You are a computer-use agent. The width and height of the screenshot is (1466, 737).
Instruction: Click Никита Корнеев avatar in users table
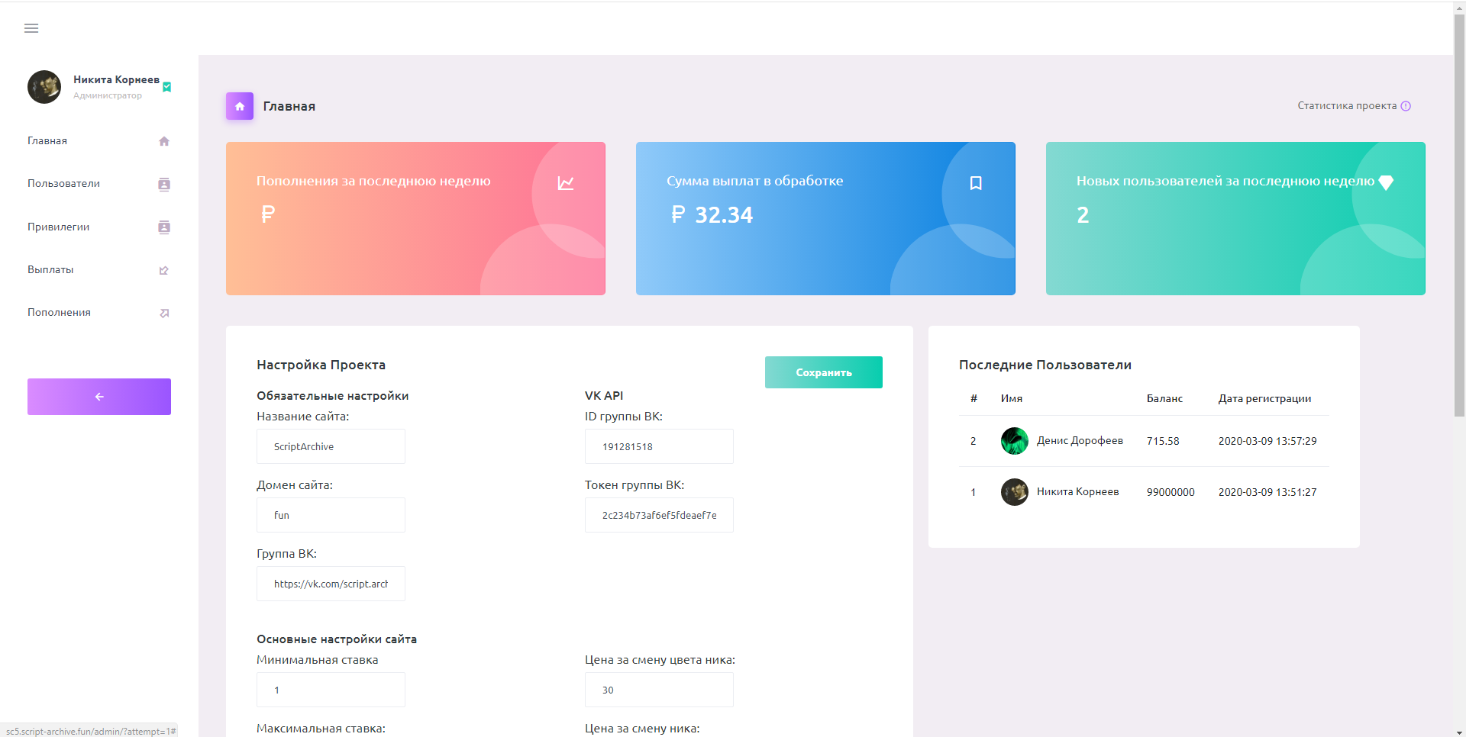point(1014,492)
